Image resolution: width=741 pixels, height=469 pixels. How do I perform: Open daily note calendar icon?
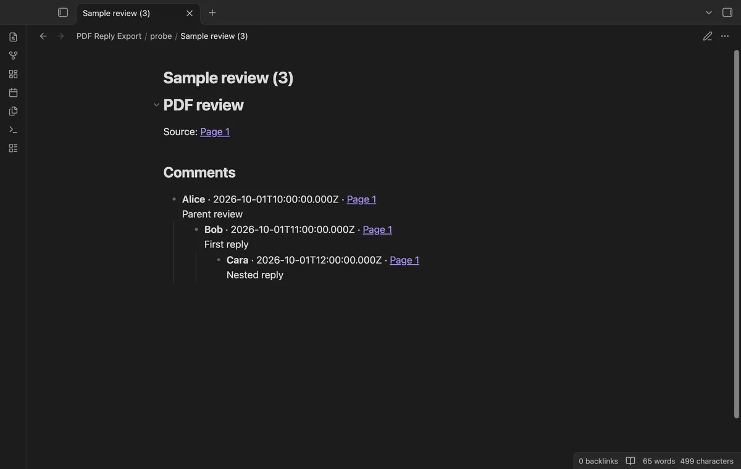tap(13, 93)
